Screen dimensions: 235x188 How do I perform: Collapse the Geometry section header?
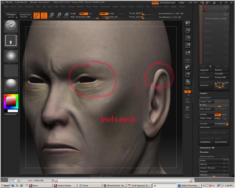205,98
